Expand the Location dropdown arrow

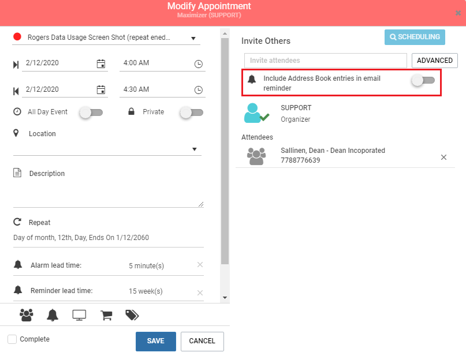195,149
